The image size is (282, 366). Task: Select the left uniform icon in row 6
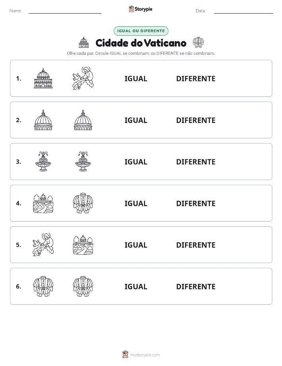43,286
